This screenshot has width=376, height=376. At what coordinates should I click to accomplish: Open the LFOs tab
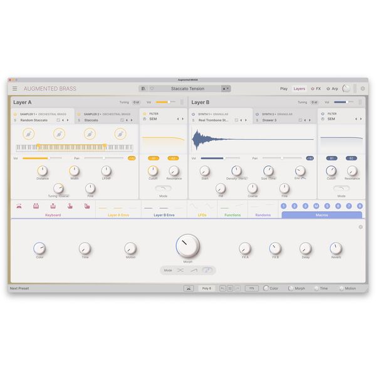202,215
